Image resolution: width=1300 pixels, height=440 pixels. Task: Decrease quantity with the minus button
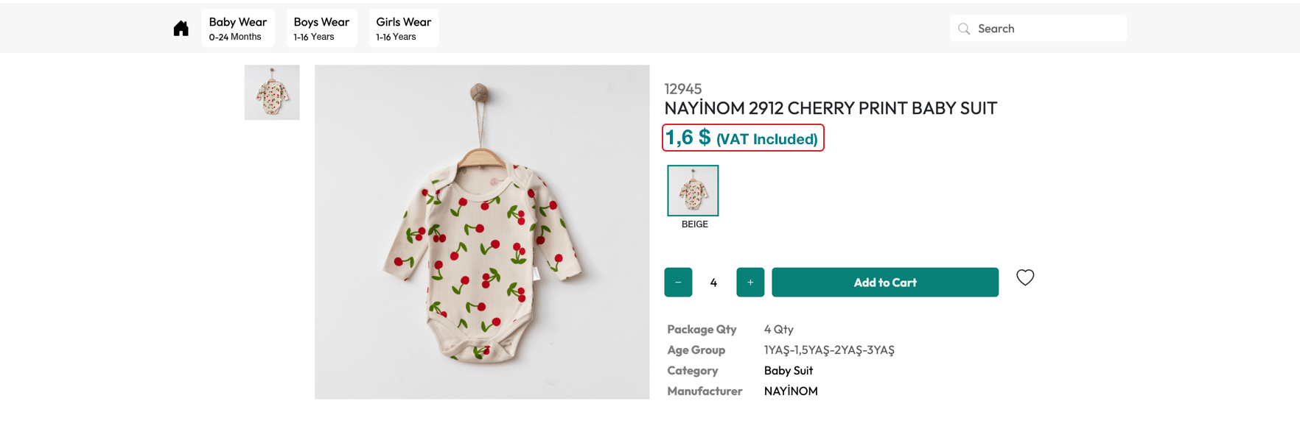point(678,283)
